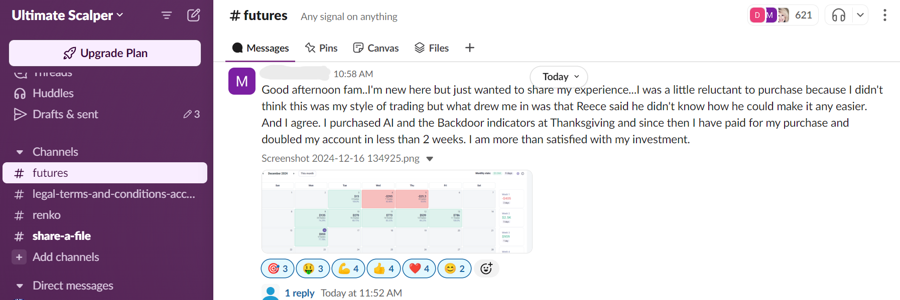Viewport: 900px width, 300px height.
Task: Open the Today date dropdown
Action: (x=559, y=77)
